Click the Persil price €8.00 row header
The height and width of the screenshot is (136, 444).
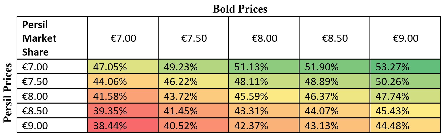(52, 96)
